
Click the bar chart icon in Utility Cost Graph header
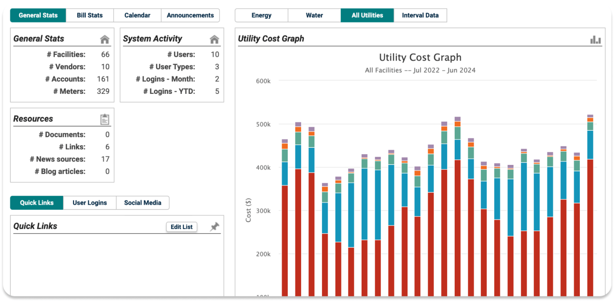595,40
